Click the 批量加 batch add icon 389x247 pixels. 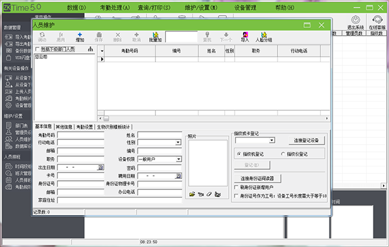(x=156, y=35)
